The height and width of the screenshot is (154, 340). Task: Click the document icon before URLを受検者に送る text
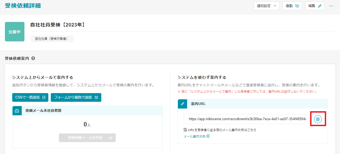click(185, 130)
